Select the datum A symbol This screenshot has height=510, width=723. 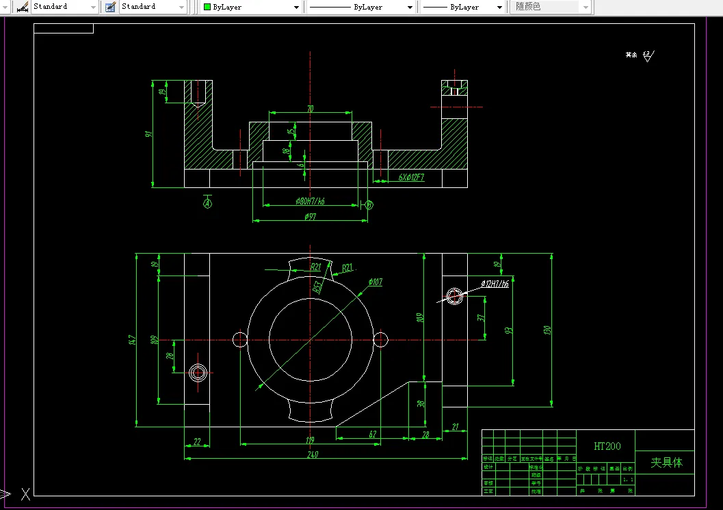(207, 202)
